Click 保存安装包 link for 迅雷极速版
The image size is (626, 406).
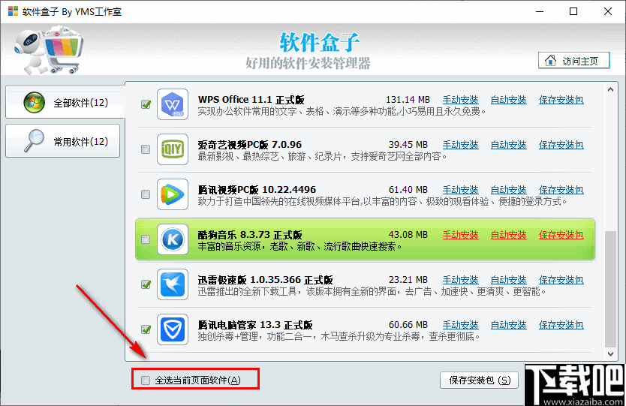coord(561,280)
